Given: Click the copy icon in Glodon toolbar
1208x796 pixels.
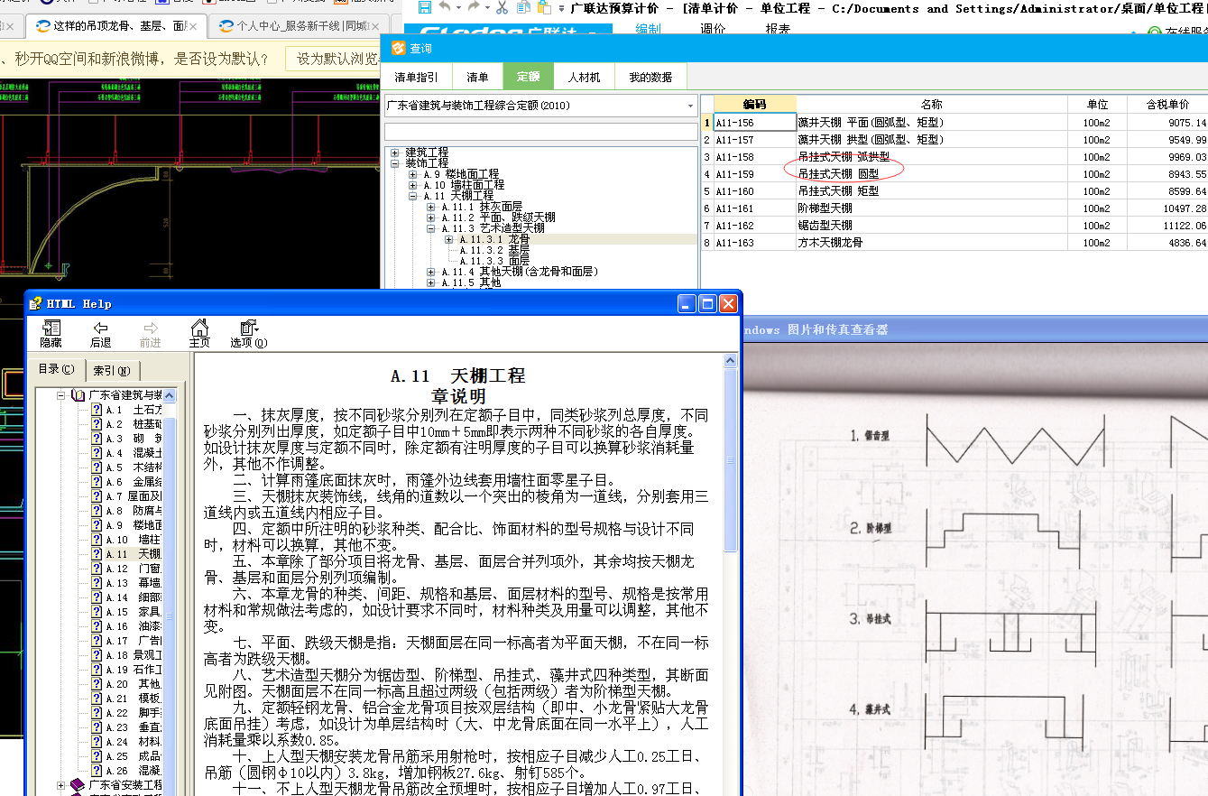Looking at the screenshot, I should click(x=524, y=7).
